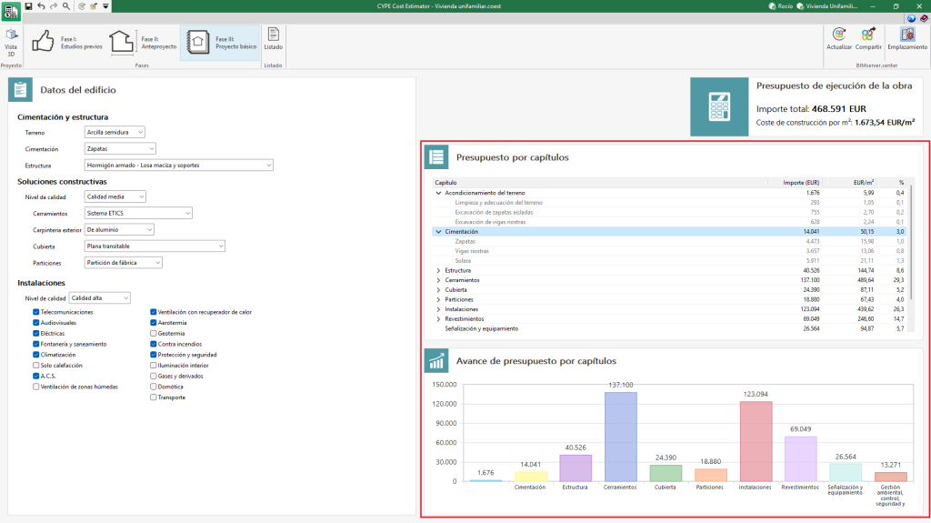Click the Importe (EUR) column header
The height and width of the screenshot is (523, 931).
pos(795,183)
